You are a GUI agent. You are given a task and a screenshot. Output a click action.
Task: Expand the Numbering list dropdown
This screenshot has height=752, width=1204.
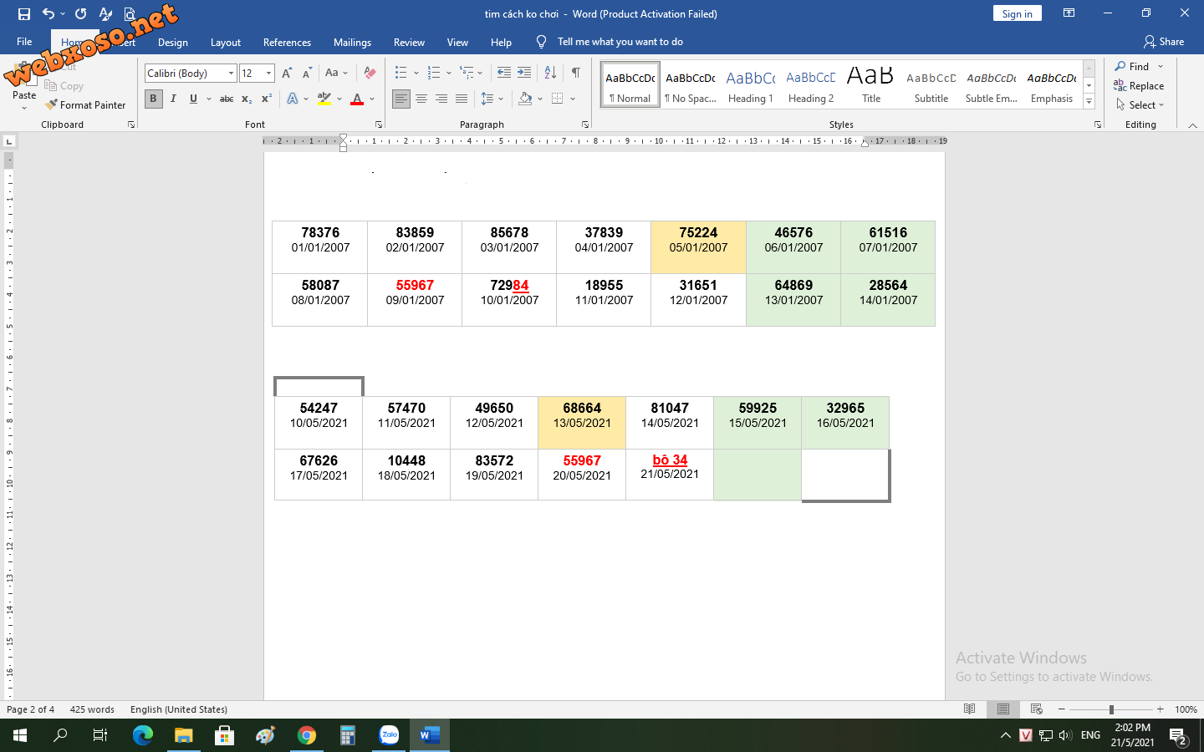click(449, 73)
